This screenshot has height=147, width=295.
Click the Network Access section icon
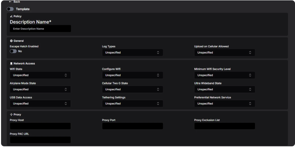point(11,63)
